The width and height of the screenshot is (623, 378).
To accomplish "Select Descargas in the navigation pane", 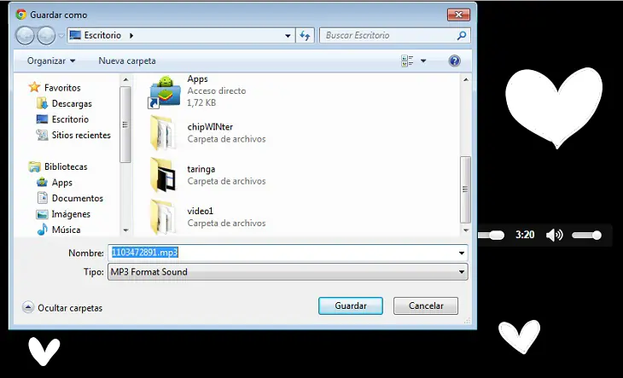I will [72, 103].
